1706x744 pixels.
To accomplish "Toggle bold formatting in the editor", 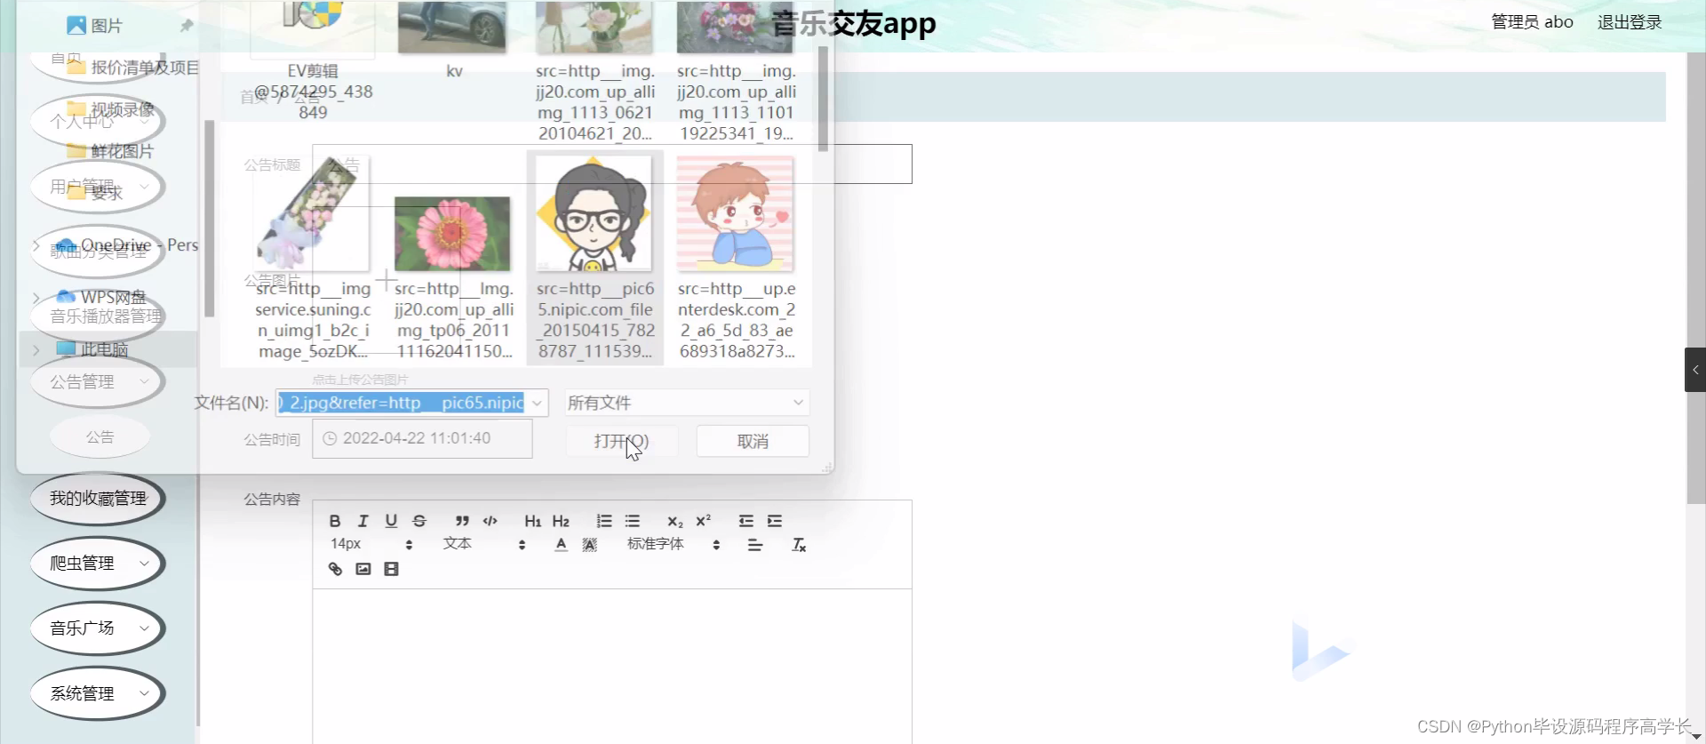I will [x=335, y=521].
